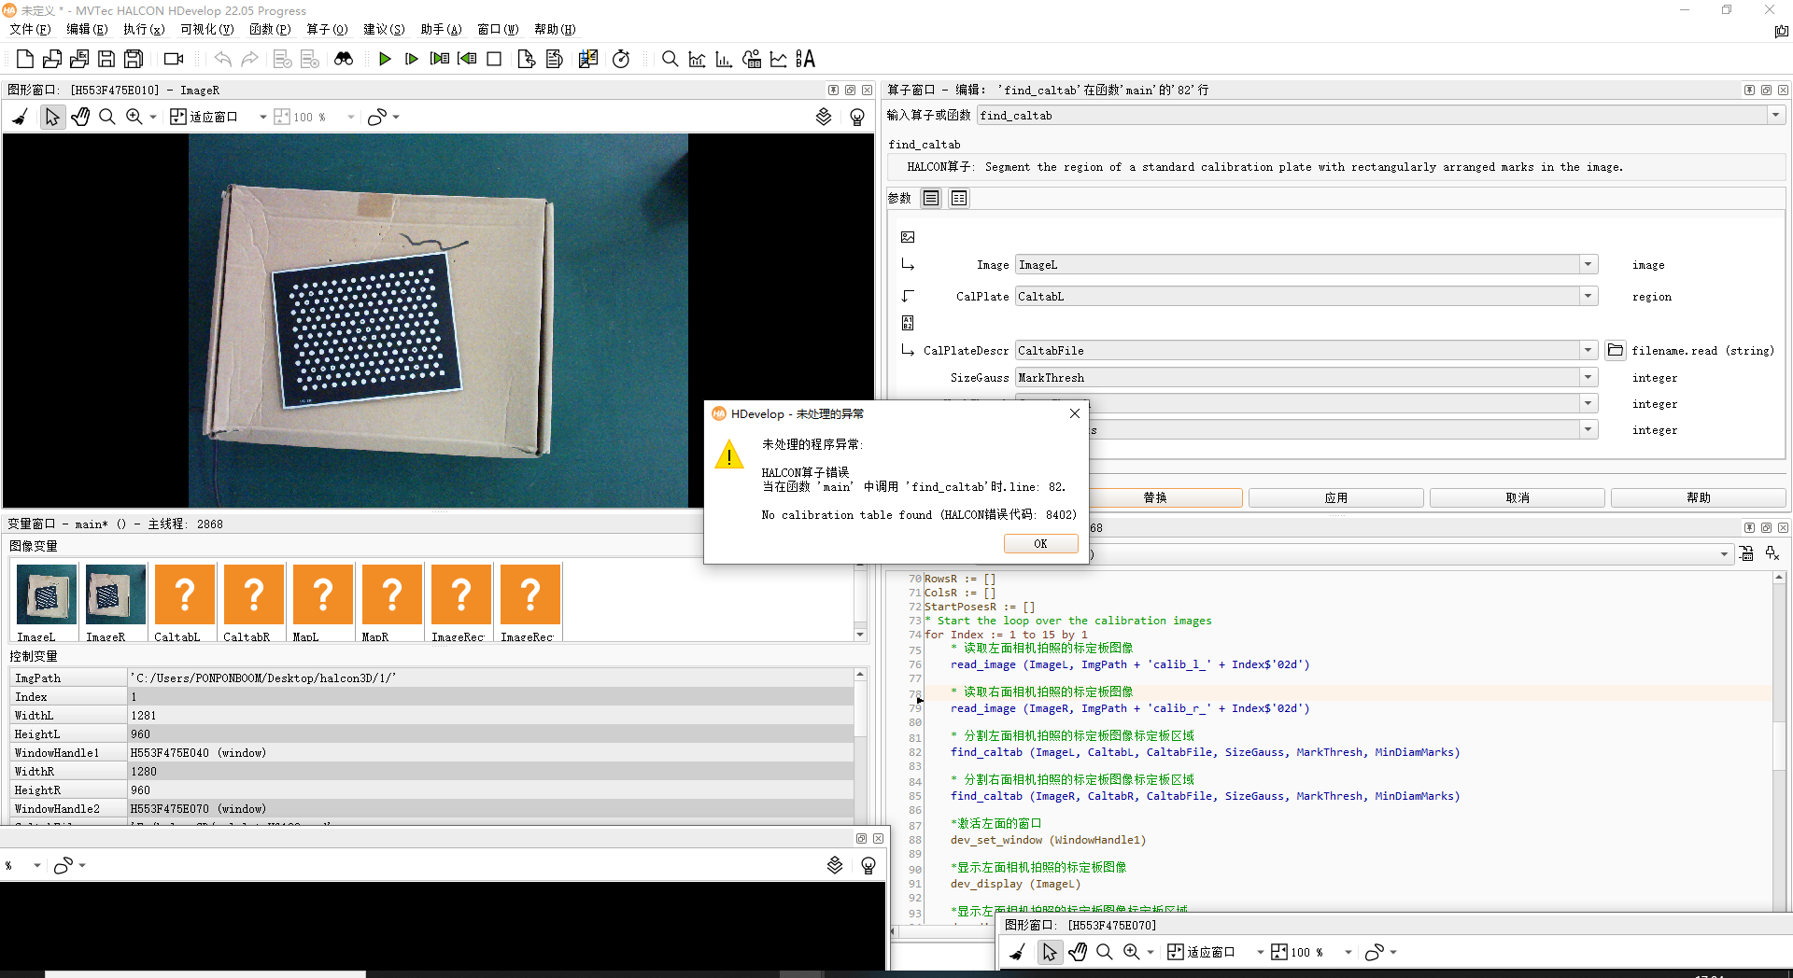Click the zoom-in plus tool in ImageR window

tap(134, 117)
